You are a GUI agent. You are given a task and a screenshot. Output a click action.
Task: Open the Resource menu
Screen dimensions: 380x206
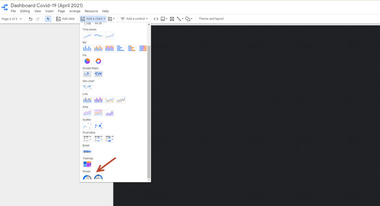[x=91, y=11]
